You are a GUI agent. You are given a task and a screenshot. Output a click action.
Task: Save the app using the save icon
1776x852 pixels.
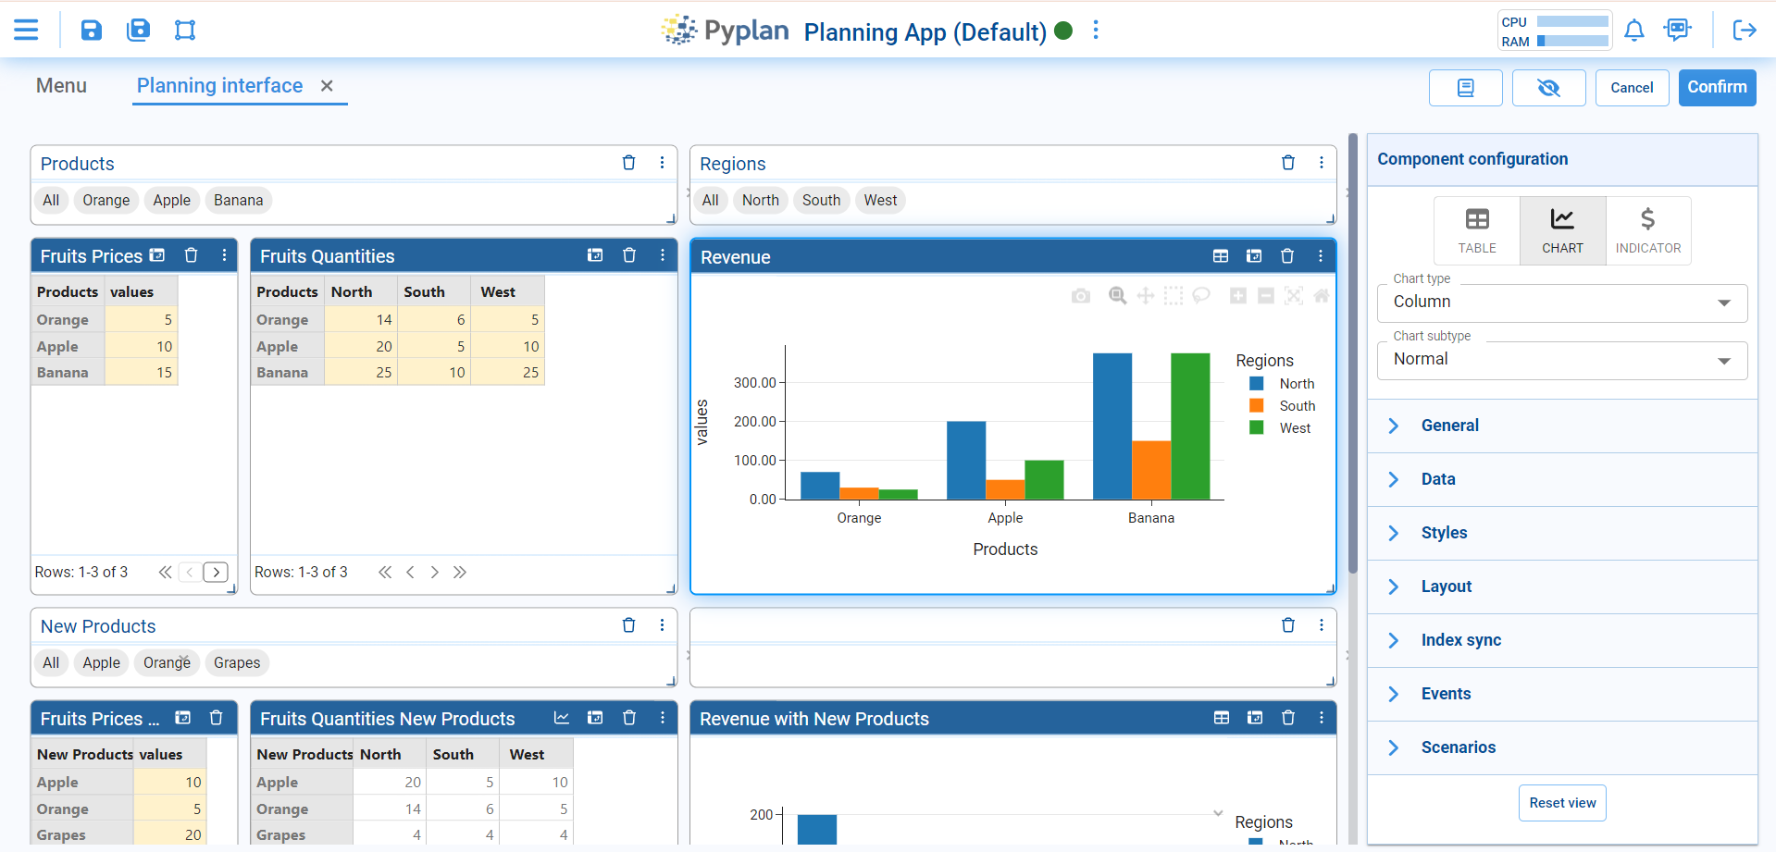[x=90, y=30]
